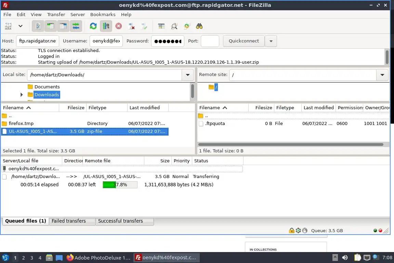This screenshot has width=394, height=263.
Task: Toggle processing of transfer queue
Action: pos(106,26)
